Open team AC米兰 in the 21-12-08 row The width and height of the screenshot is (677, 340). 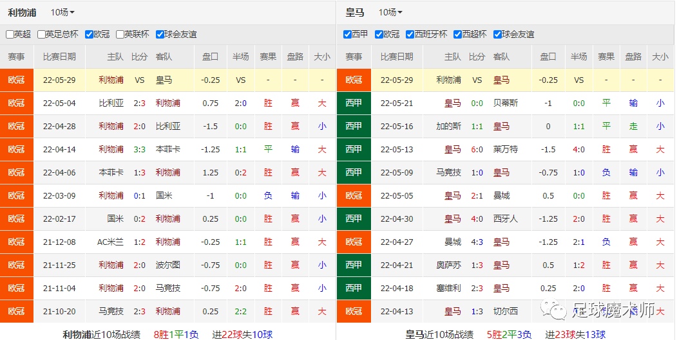click(110, 242)
